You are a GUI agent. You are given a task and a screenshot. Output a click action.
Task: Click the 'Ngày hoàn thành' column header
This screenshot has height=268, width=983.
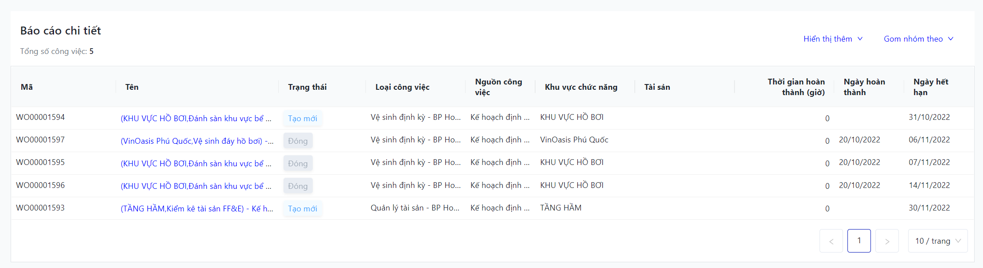click(x=864, y=87)
